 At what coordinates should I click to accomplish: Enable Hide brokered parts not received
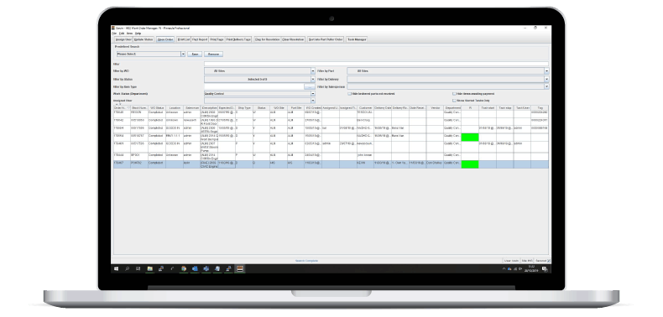[x=349, y=94]
